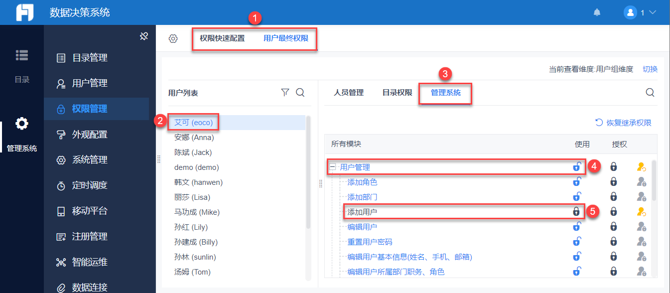This screenshot has height=293, width=670.
Task: Unpin the sidebar navigation panel
Action: tap(144, 36)
